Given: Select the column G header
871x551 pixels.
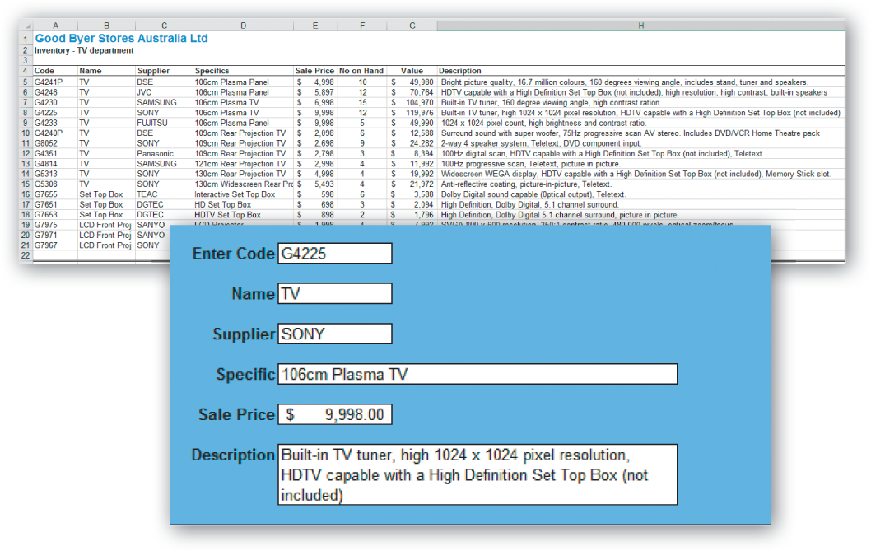Looking at the screenshot, I should click(412, 26).
